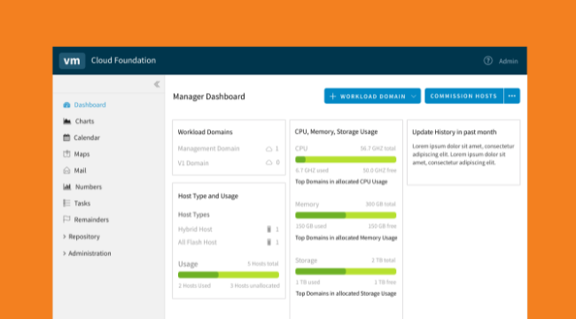Viewport: 576px width, 319px height.
Task: Click Host Type and Usage heading
Action: [208, 196]
